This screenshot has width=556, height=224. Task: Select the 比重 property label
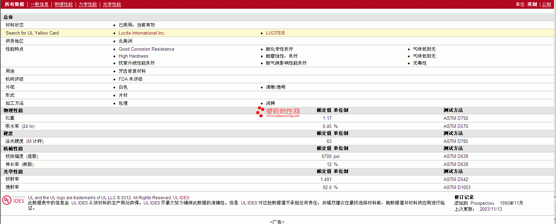click(10, 118)
